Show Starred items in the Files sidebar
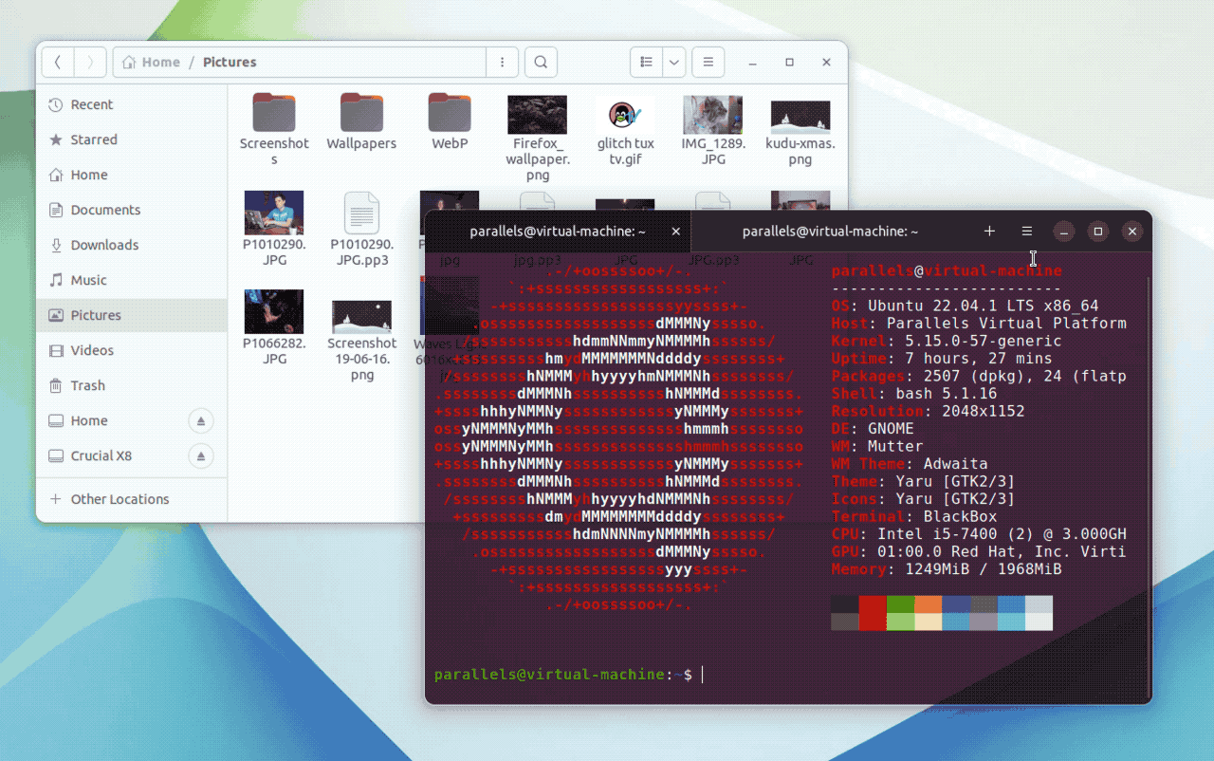The image size is (1214, 761). [x=132, y=139]
